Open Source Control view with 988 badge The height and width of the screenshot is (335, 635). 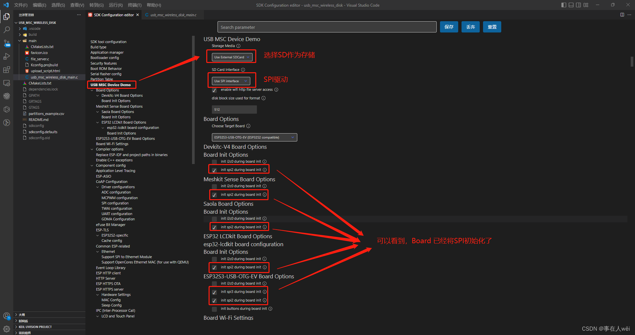[7, 43]
